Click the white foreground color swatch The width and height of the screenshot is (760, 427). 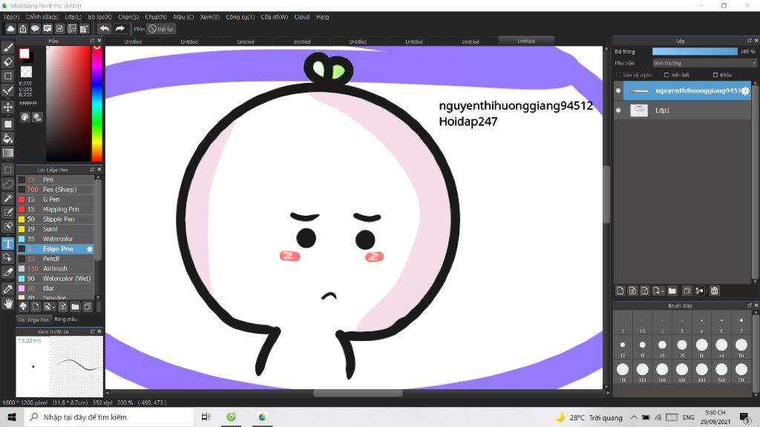click(24, 53)
